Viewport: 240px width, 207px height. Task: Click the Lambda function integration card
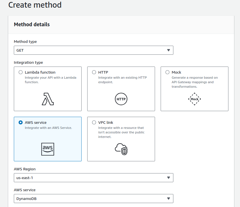click(x=47, y=89)
